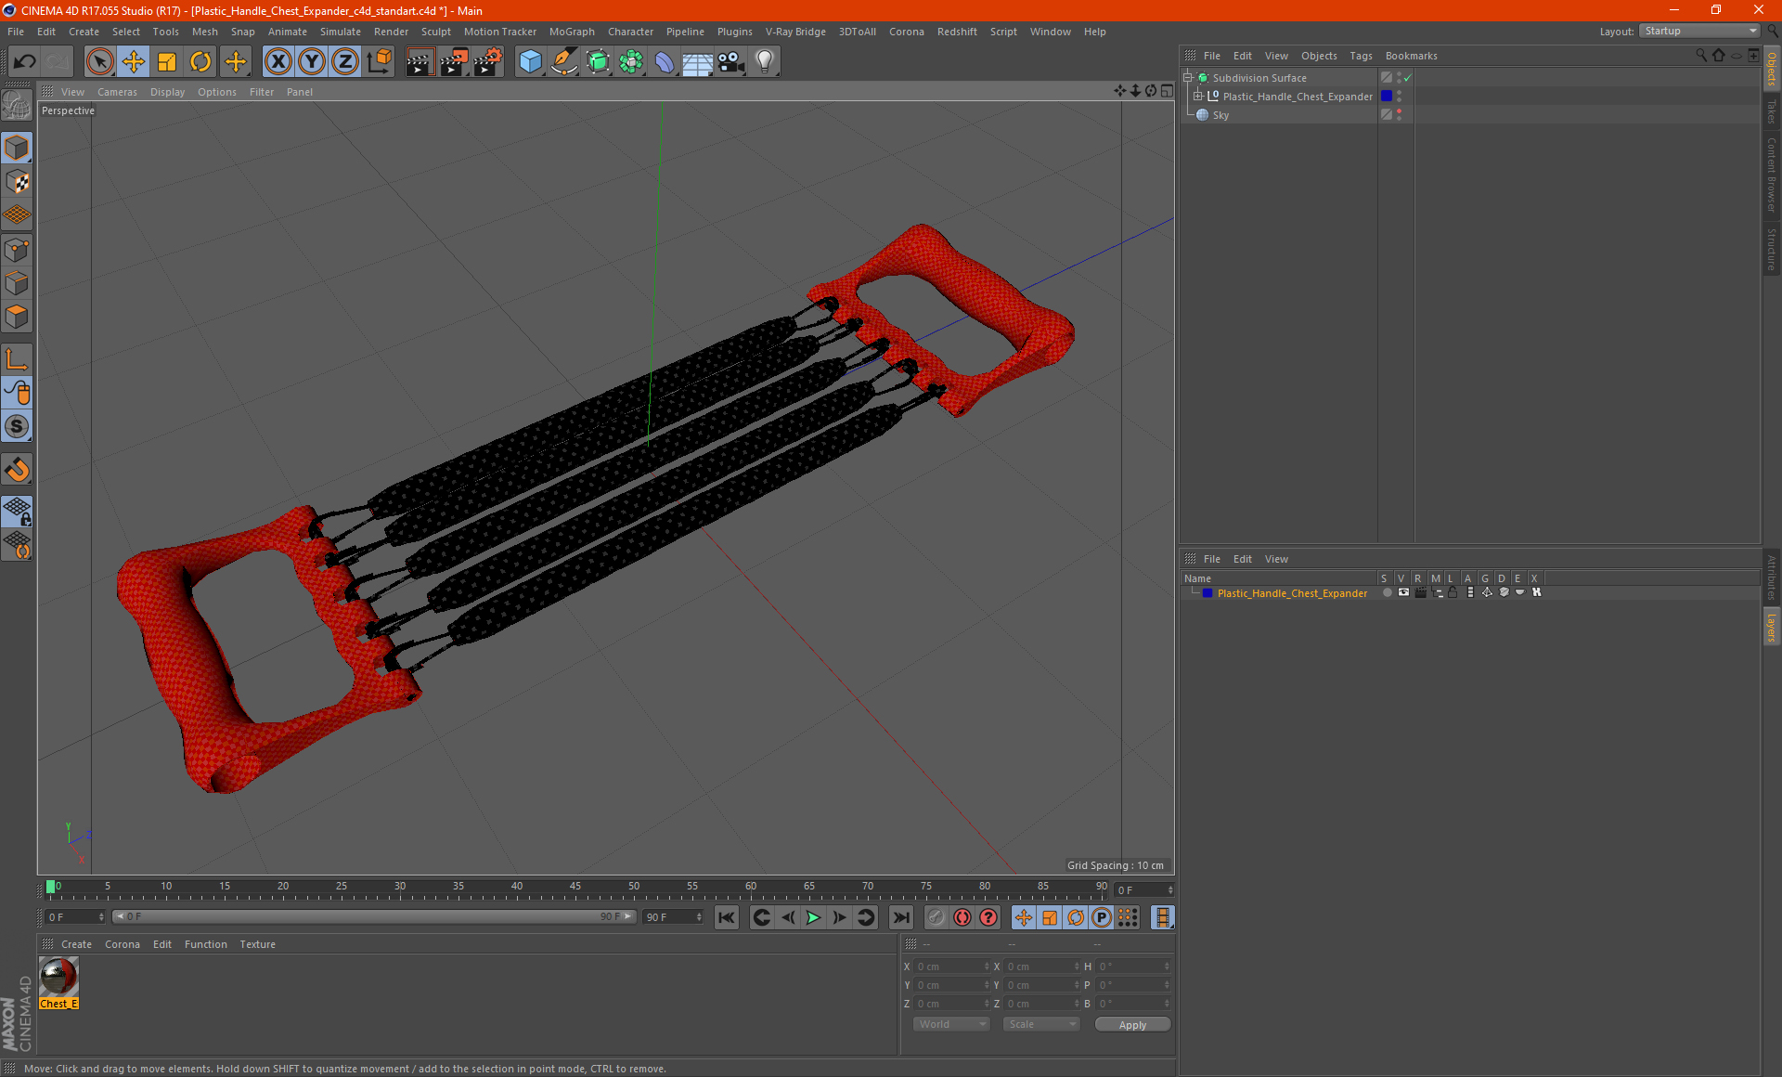Add a Cube primitive object
The height and width of the screenshot is (1077, 1782).
tap(530, 62)
